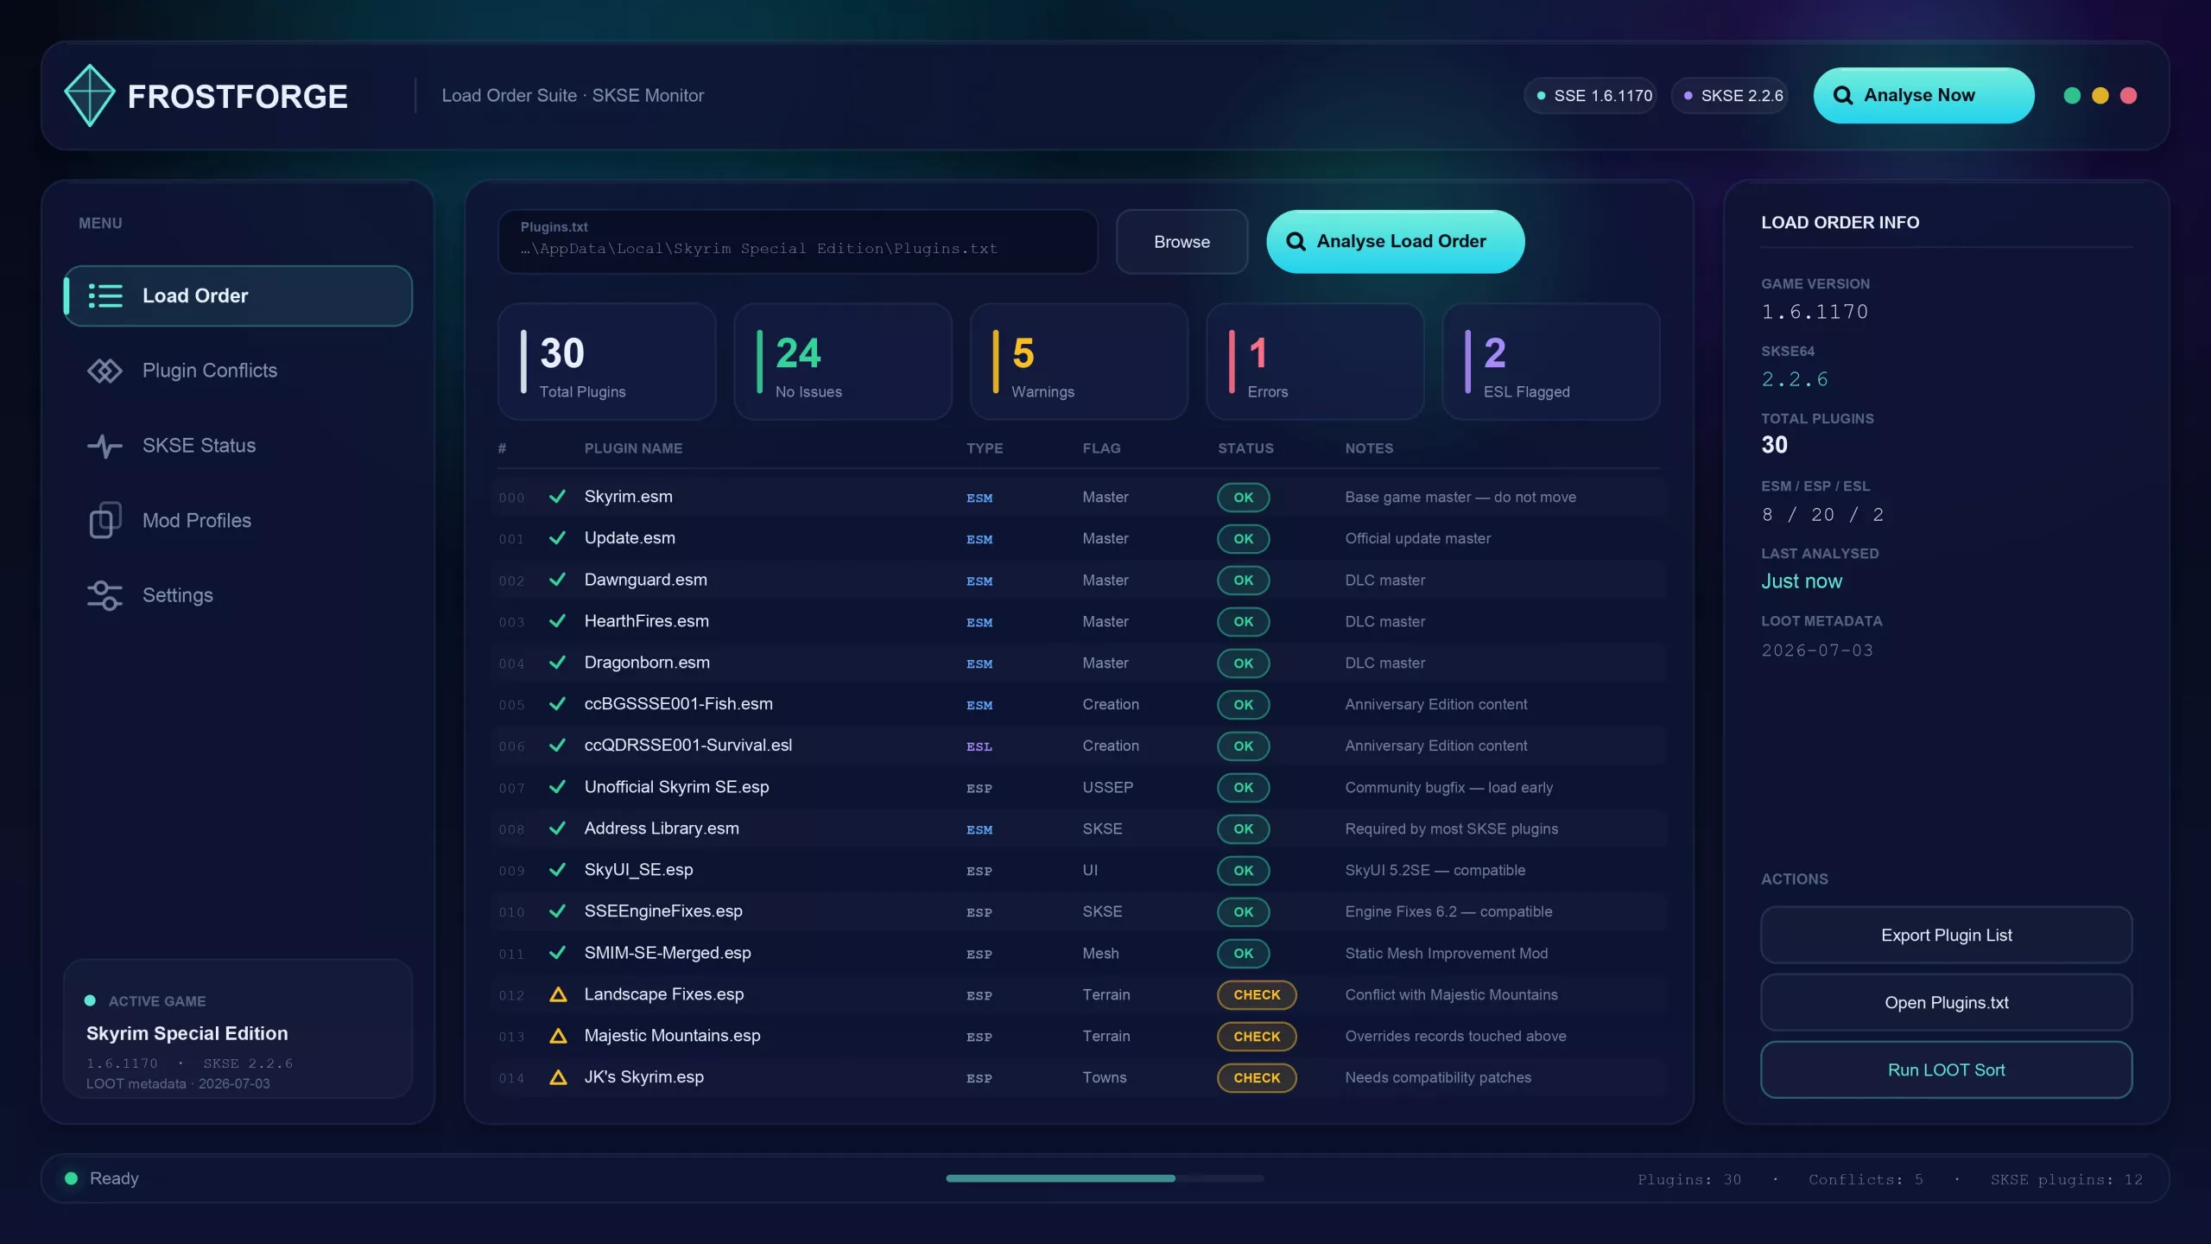Image resolution: width=2211 pixels, height=1244 pixels.
Task: Open the Load Order menu item
Action: pos(238,296)
